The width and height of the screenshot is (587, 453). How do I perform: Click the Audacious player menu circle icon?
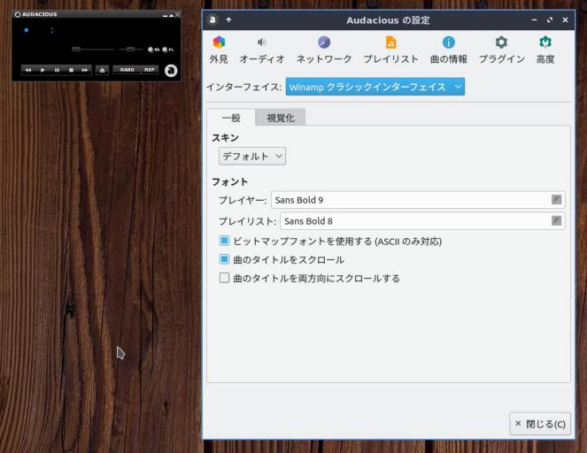coord(17,14)
